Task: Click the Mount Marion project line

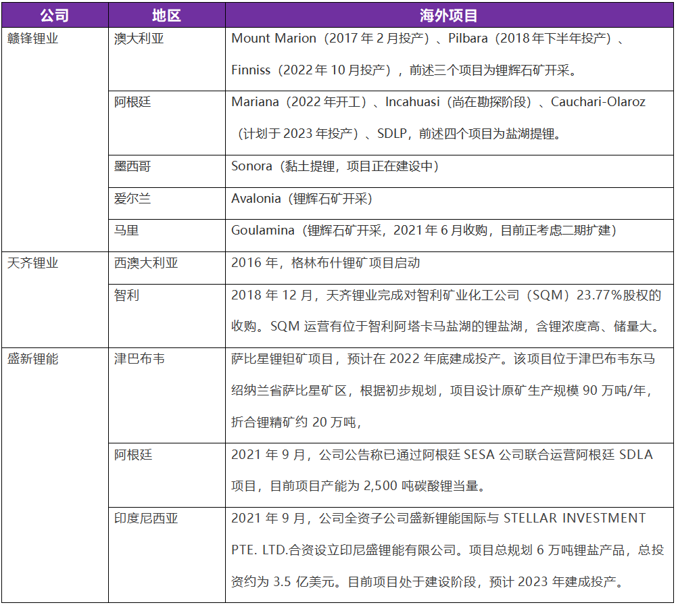Action: click(x=428, y=39)
